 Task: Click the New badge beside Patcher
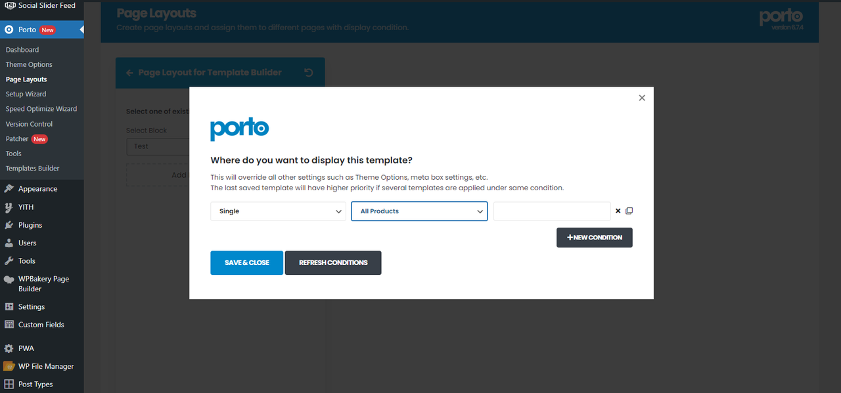40,139
